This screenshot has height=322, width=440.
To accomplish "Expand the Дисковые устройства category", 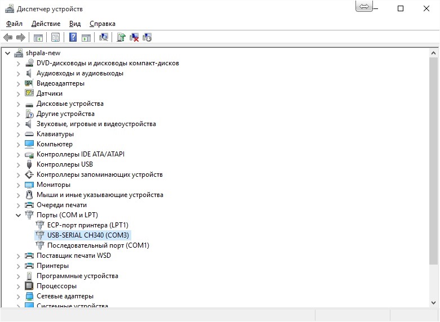I will pos(18,104).
